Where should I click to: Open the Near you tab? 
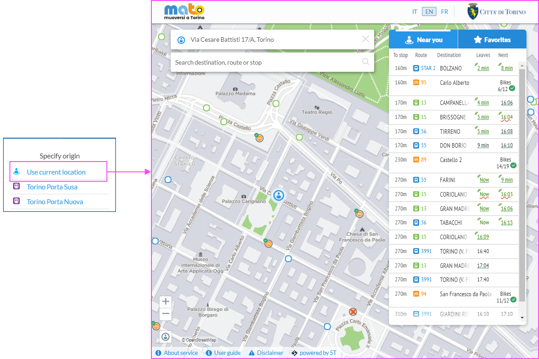click(x=424, y=40)
